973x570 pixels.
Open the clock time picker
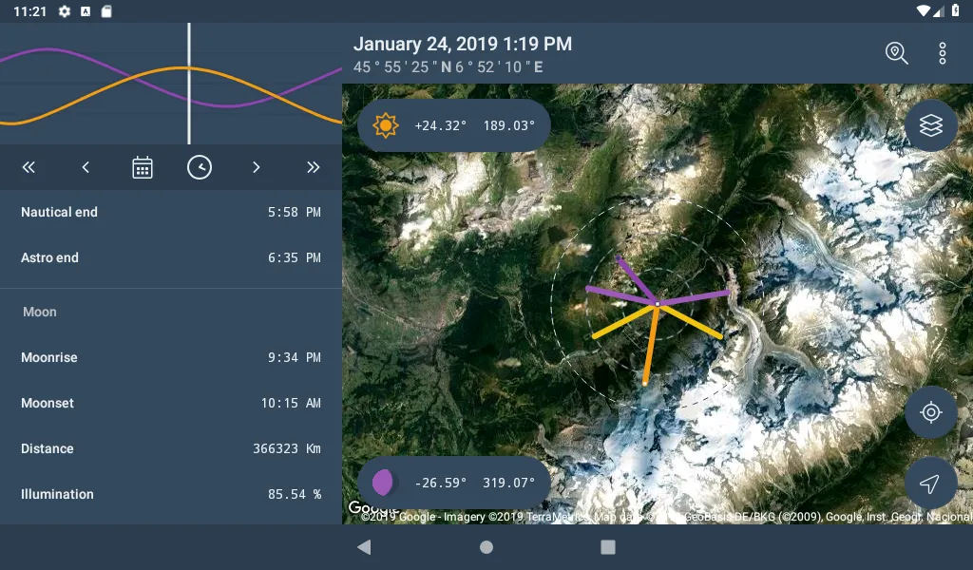[x=200, y=167]
